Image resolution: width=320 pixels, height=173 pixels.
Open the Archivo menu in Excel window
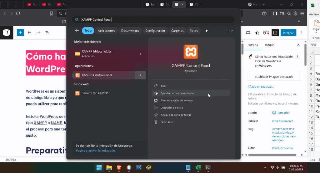[x=314, y=14]
